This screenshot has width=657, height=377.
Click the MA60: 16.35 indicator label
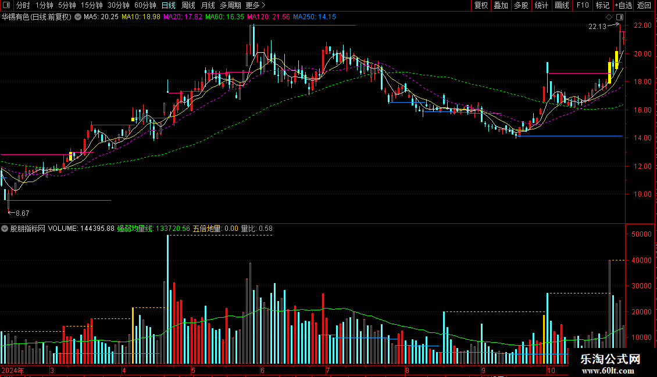coord(224,17)
